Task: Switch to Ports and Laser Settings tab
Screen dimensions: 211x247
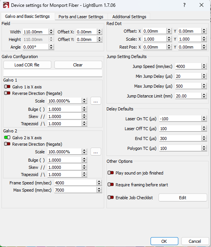Action: 81,17
